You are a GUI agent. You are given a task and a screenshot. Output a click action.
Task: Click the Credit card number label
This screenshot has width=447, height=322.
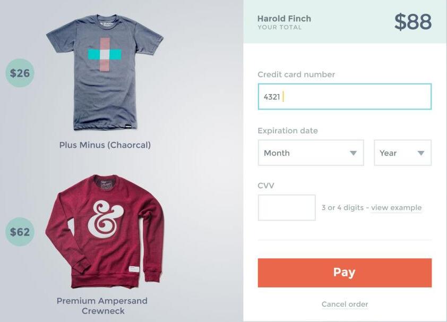(296, 74)
